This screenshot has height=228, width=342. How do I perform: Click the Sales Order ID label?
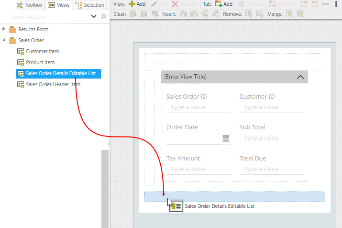187,97
